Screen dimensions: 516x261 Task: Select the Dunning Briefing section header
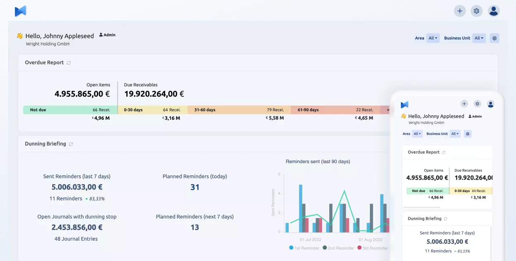(x=45, y=144)
